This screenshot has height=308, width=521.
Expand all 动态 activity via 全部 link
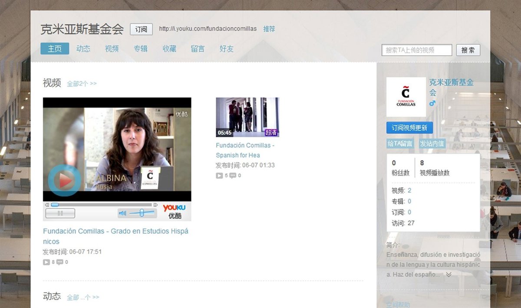click(83, 297)
